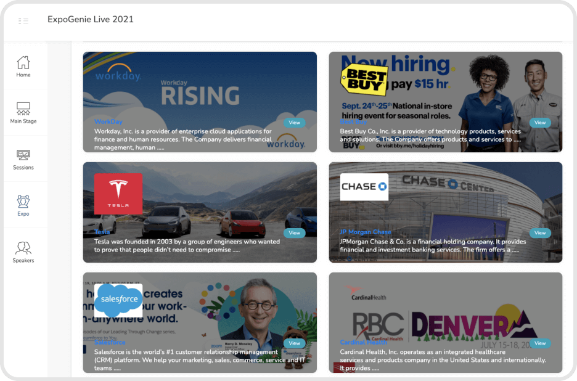577x381 pixels.
Task: Click the ExpoGenie Live 2021 title
Action: 91,20
